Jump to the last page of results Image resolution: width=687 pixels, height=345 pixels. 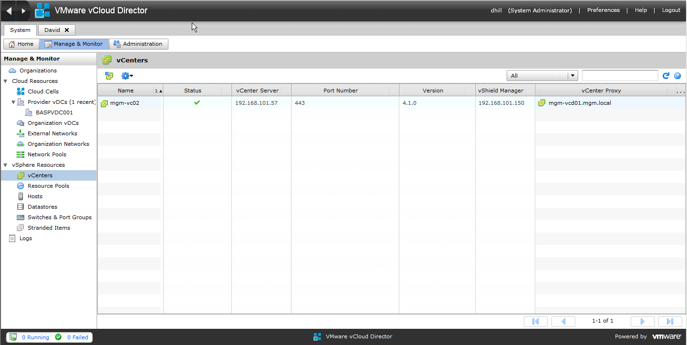point(670,321)
